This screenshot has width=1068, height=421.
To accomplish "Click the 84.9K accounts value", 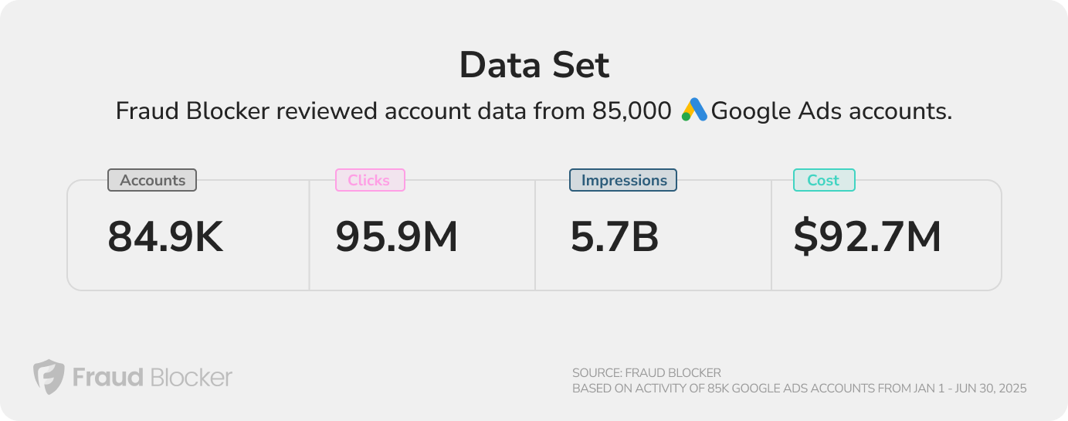I will 165,236.
